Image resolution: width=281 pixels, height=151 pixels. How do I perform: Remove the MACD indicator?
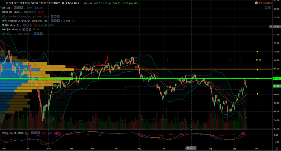(x=39, y=133)
